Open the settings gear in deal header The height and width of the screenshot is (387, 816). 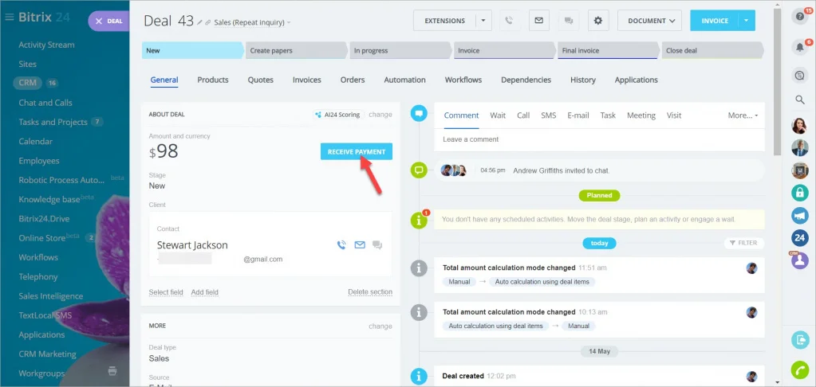598,21
